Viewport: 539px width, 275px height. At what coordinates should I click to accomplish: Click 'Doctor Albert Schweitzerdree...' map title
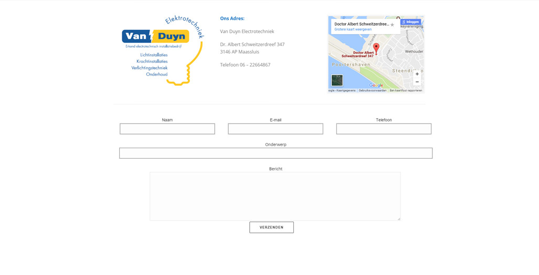click(x=362, y=24)
